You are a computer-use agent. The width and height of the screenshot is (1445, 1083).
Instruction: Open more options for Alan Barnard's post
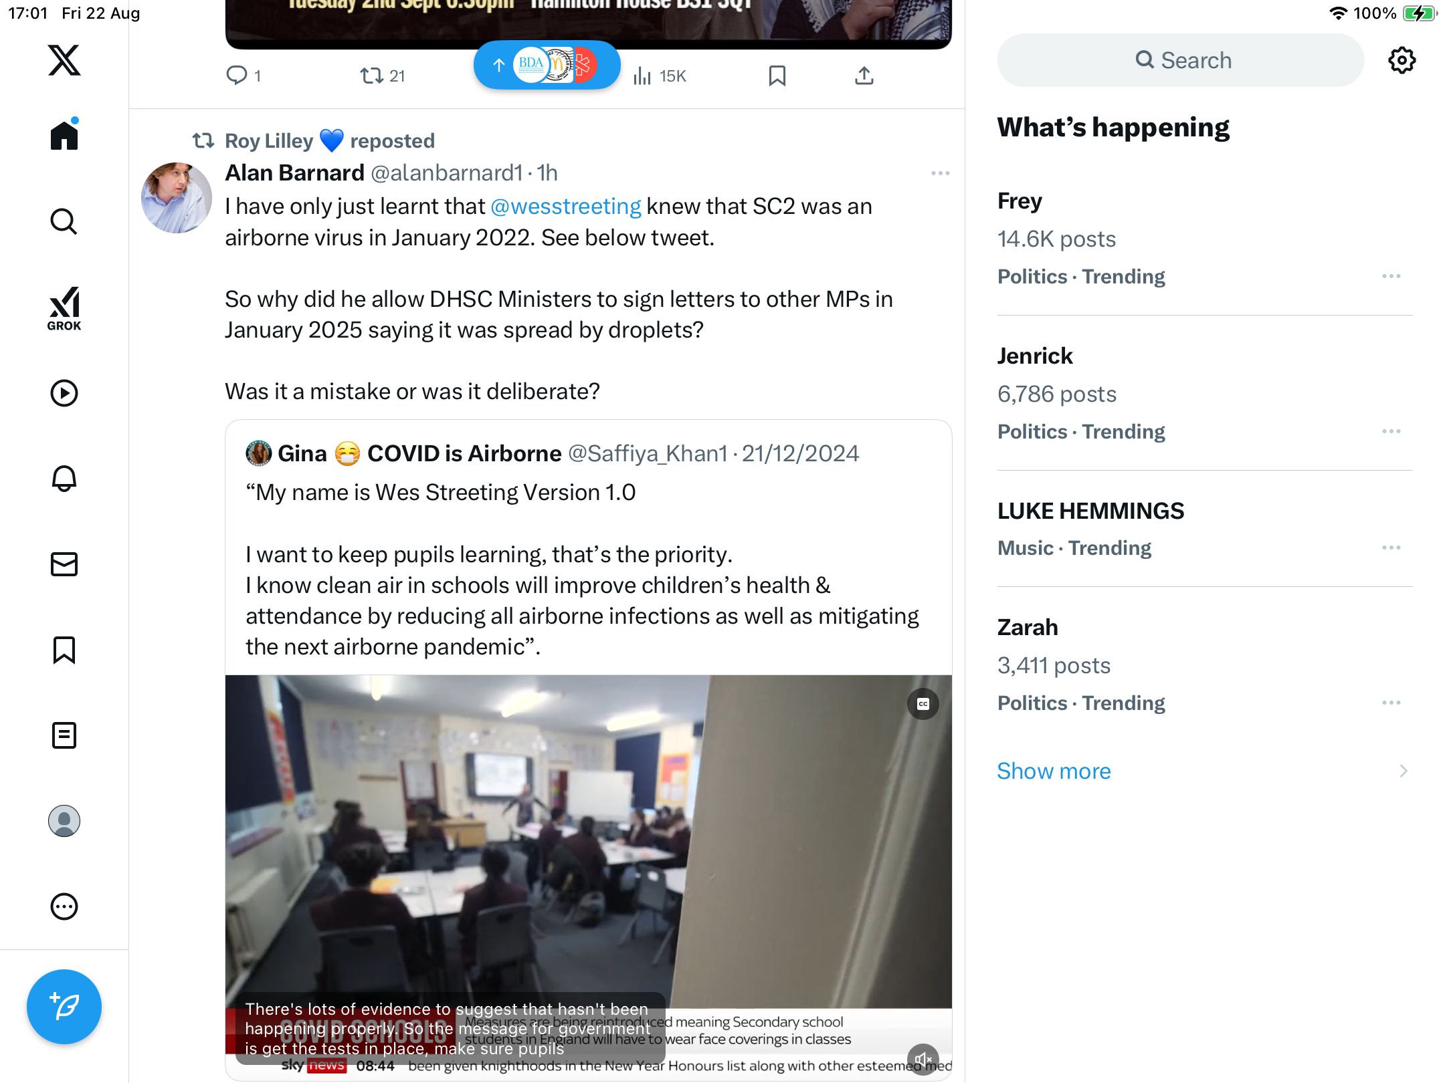point(941,173)
